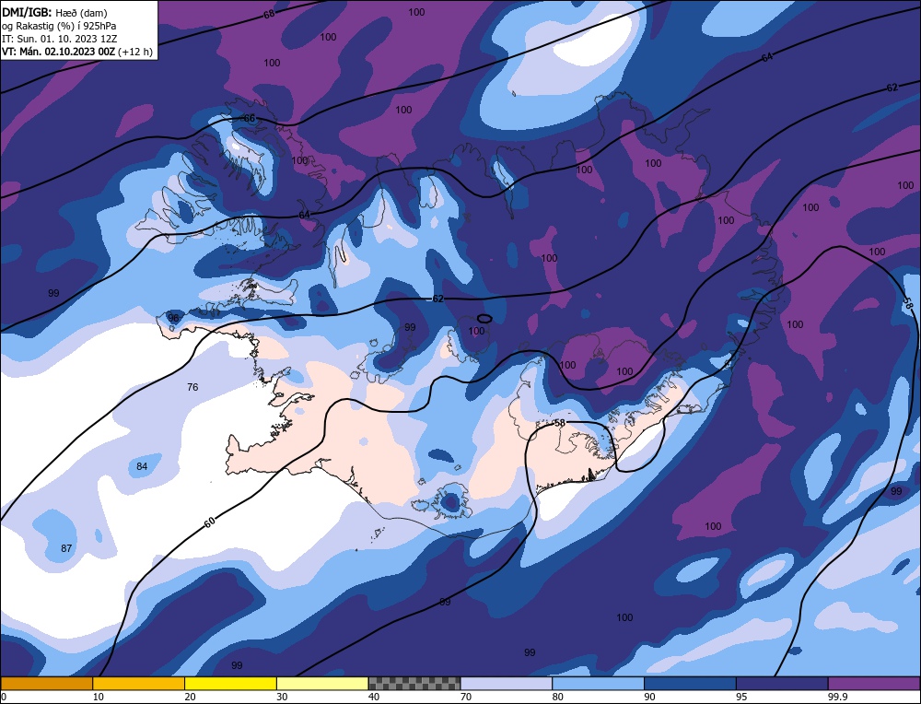Click the pale yellow 30–40 legend swatch
Screen dimensions: 921x704
tap(322, 684)
